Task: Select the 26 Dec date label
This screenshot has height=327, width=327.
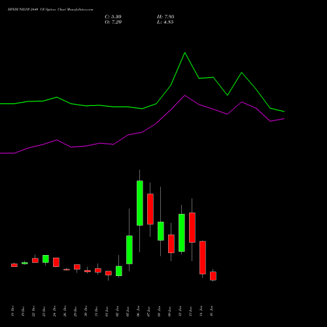Action: [65, 311]
